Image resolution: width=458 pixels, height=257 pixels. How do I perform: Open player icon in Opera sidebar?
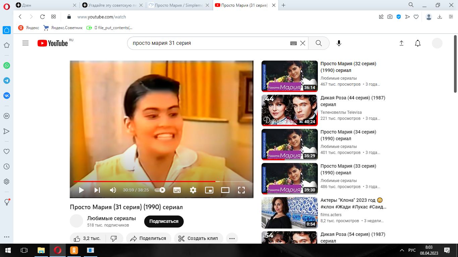[x=7, y=116]
